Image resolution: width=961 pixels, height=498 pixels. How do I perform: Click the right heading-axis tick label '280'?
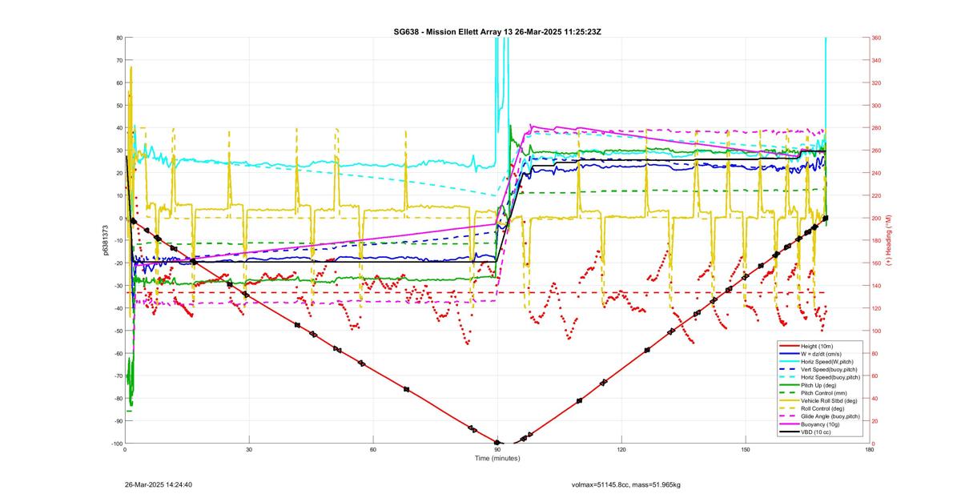pyautogui.click(x=877, y=128)
